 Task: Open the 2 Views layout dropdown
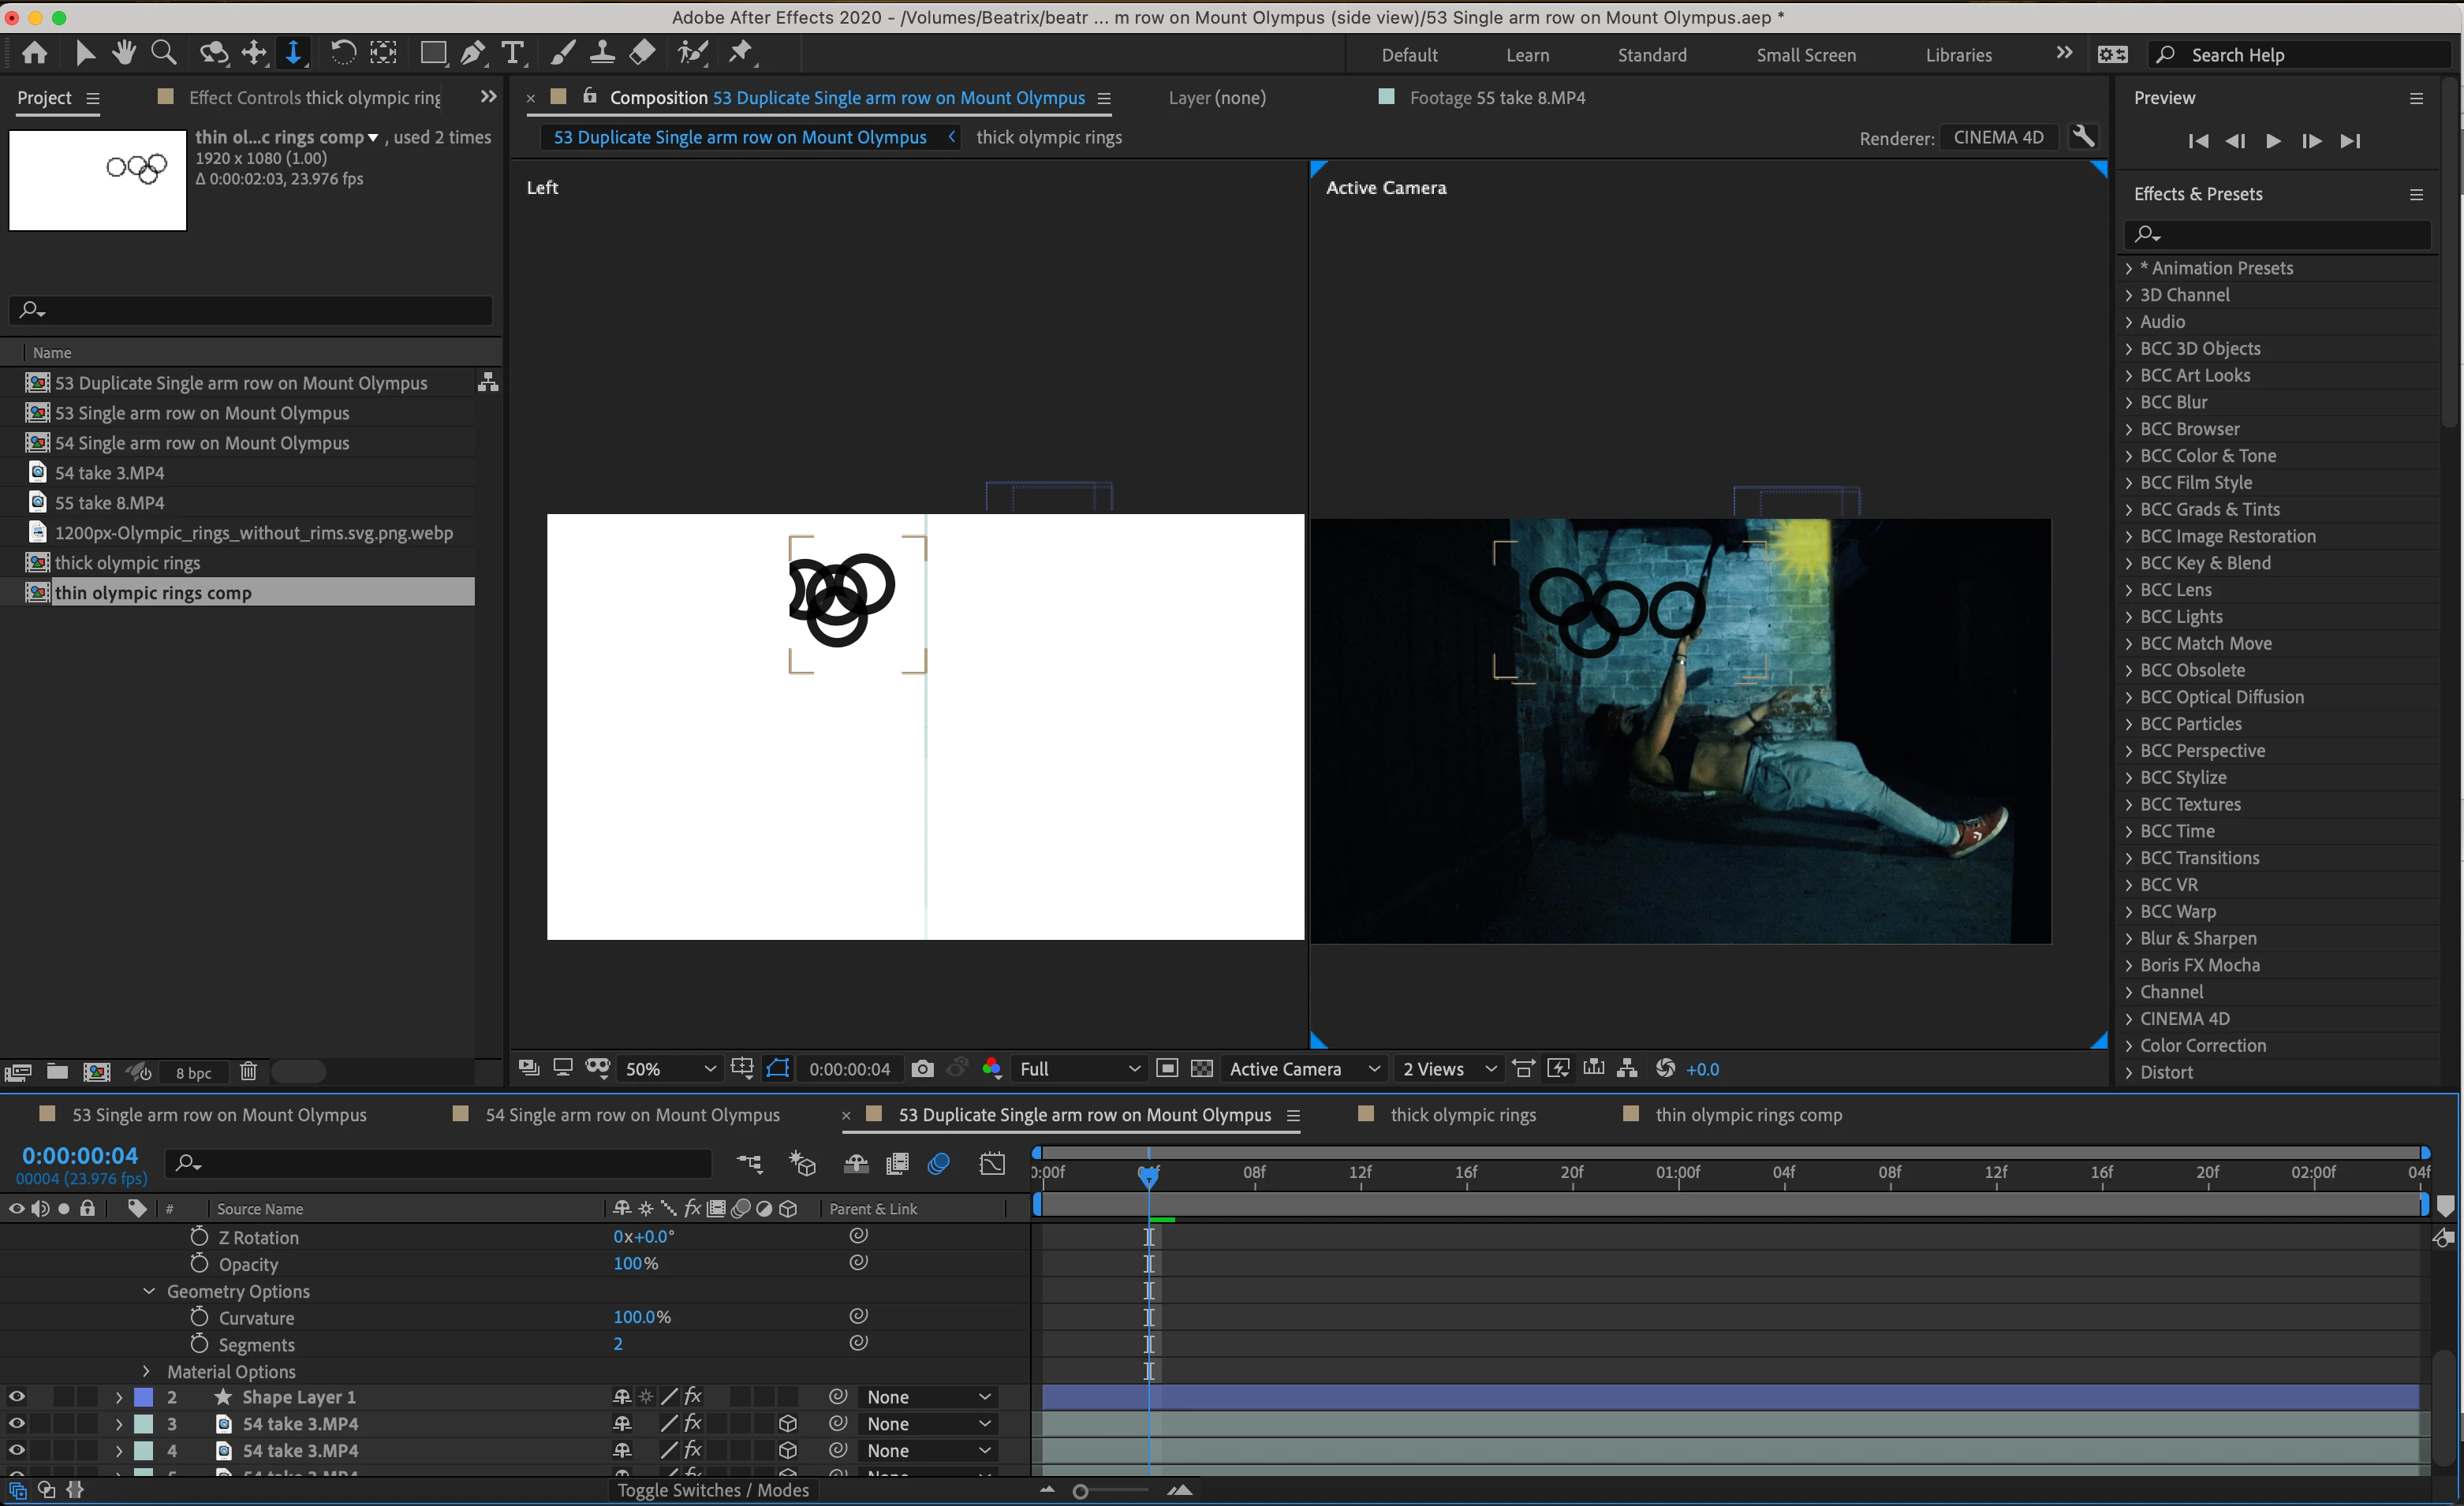point(1449,1069)
